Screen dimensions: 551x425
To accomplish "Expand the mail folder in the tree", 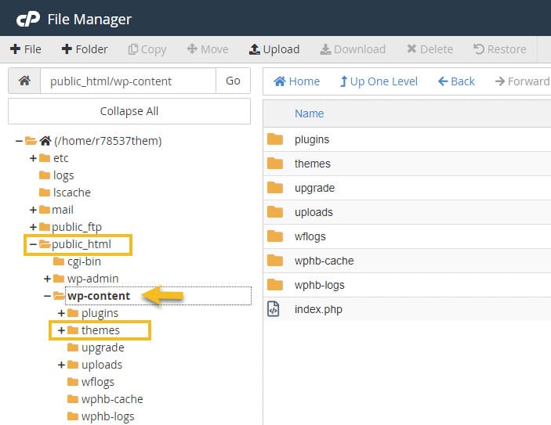I will [x=34, y=210].
